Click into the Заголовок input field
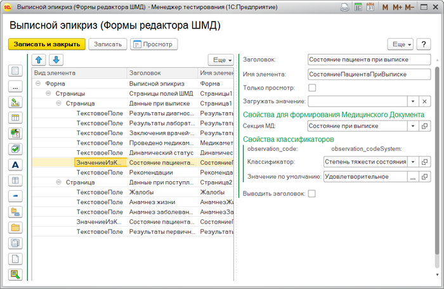 (369, 60)
